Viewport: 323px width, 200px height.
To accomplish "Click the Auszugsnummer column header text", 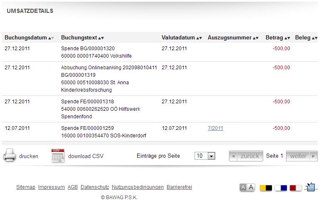I will point(229,38).
